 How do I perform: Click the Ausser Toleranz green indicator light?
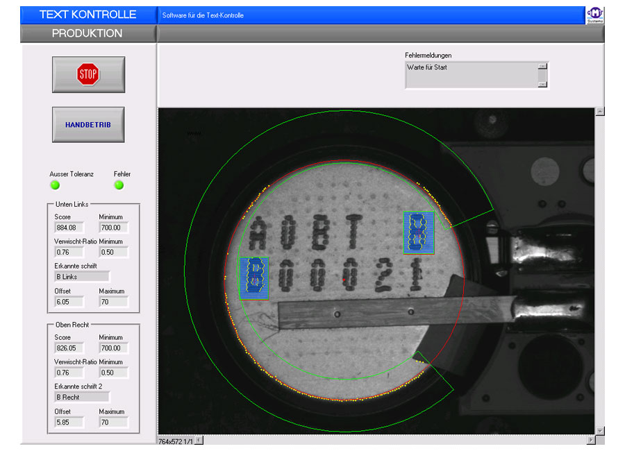55,185
